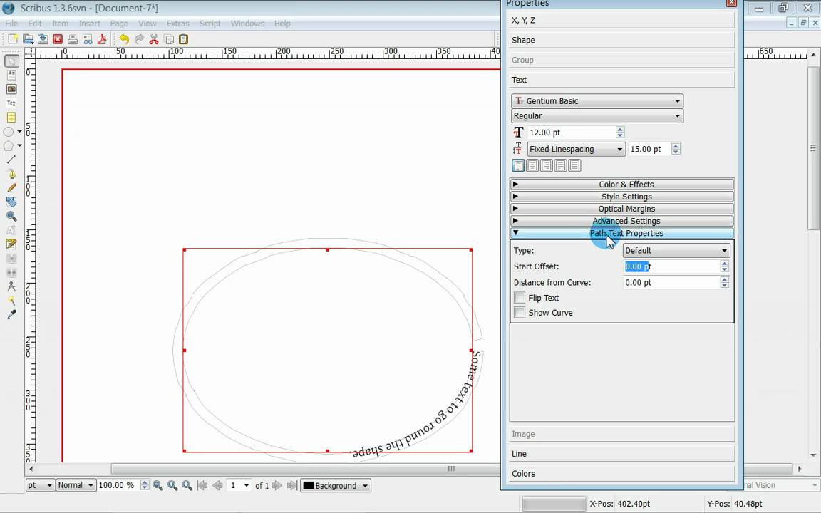Collapse the Path Text Properties section
821x513 pixels.
(621, 233)
